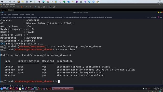Open the Windows Start menu
The width and height of the screenshot is (163, 92).
click(2, 2)
